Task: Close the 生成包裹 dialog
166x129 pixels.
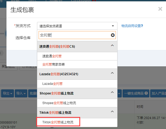Action: point(160,9)
